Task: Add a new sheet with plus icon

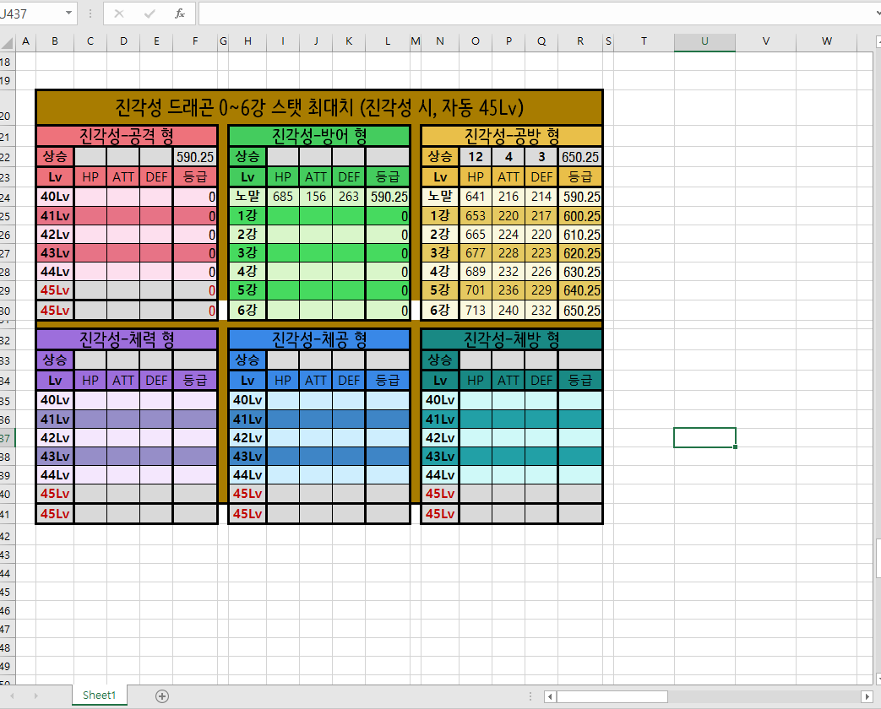Action: (x=162, y=695)
